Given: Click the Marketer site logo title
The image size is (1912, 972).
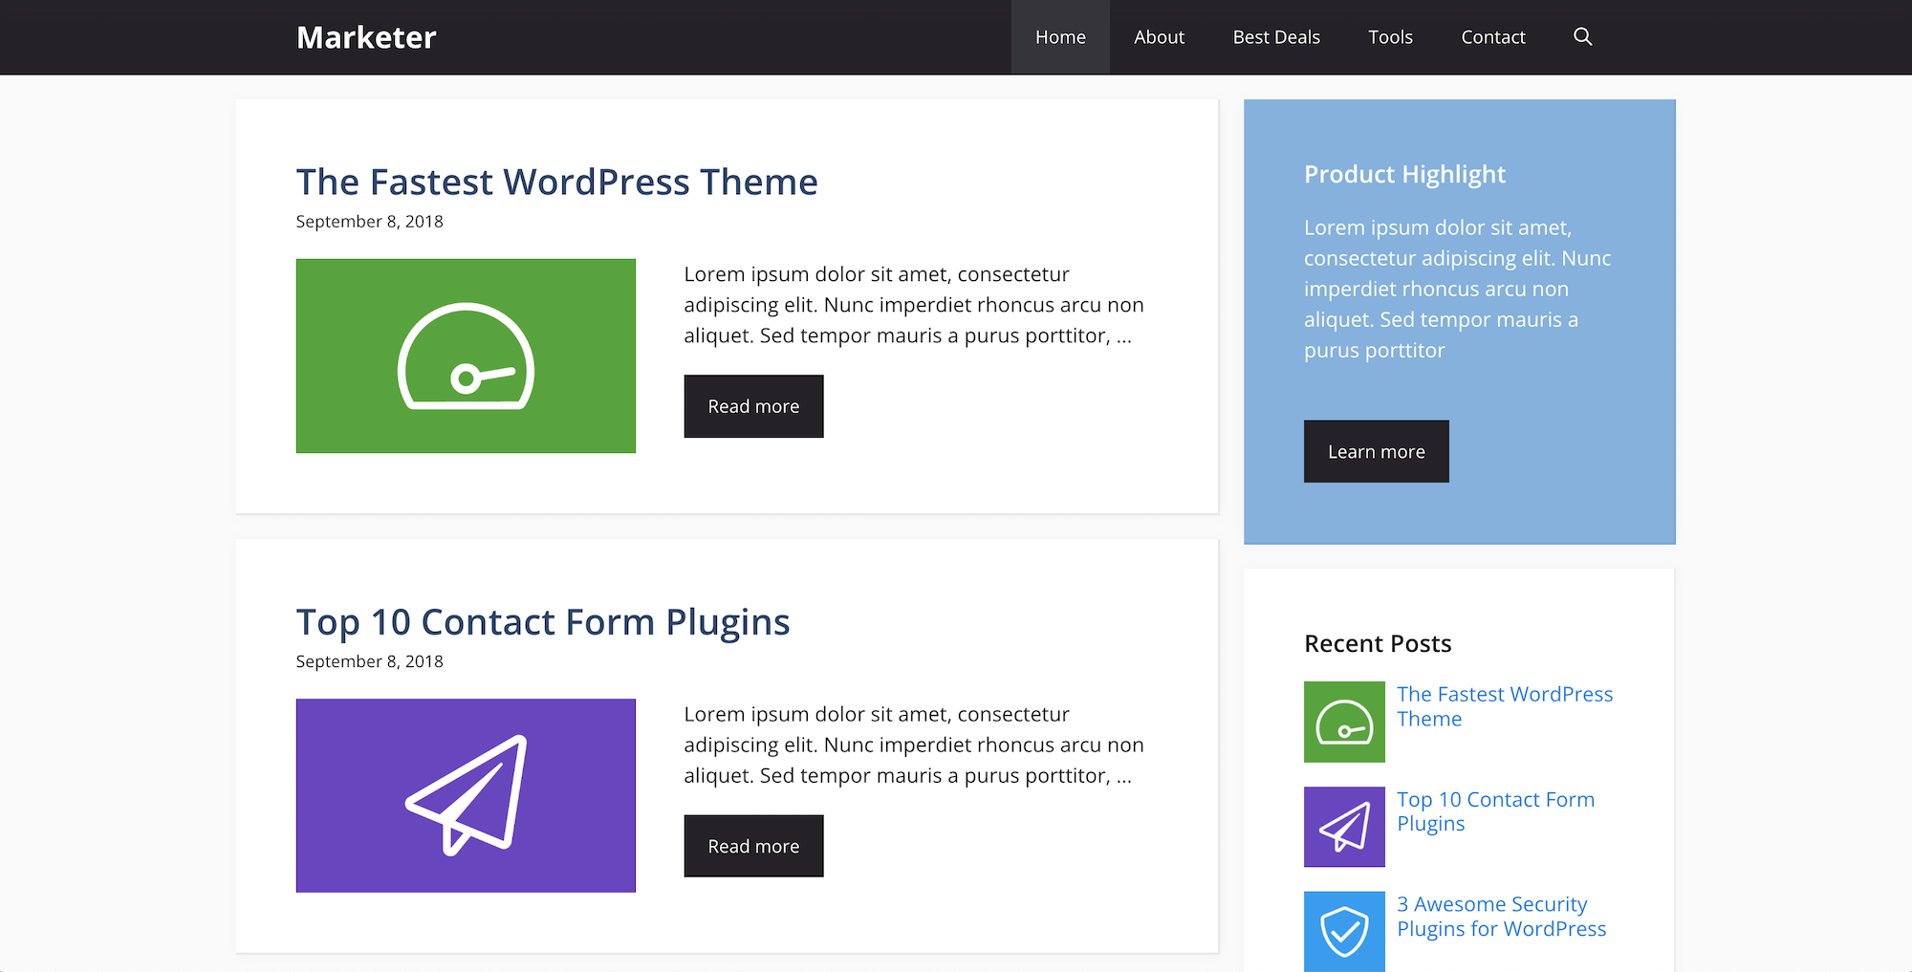Looking at the screenshot, I should pyautogui.click(x=366, y=37).
